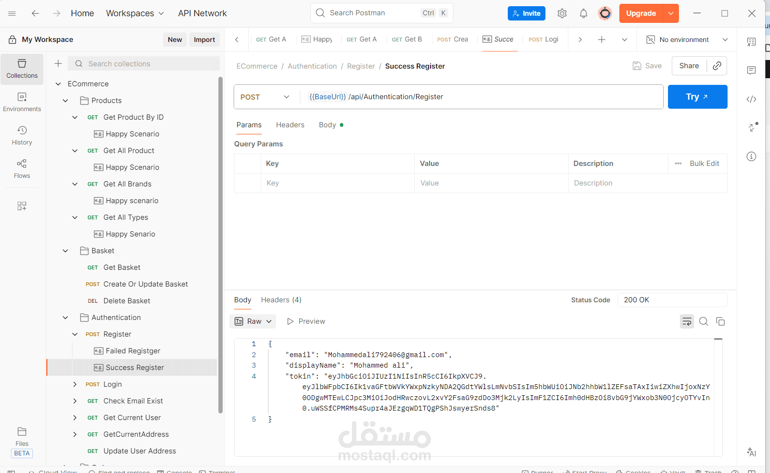
Task: Go to the Home page
Action: coord(82,13)
